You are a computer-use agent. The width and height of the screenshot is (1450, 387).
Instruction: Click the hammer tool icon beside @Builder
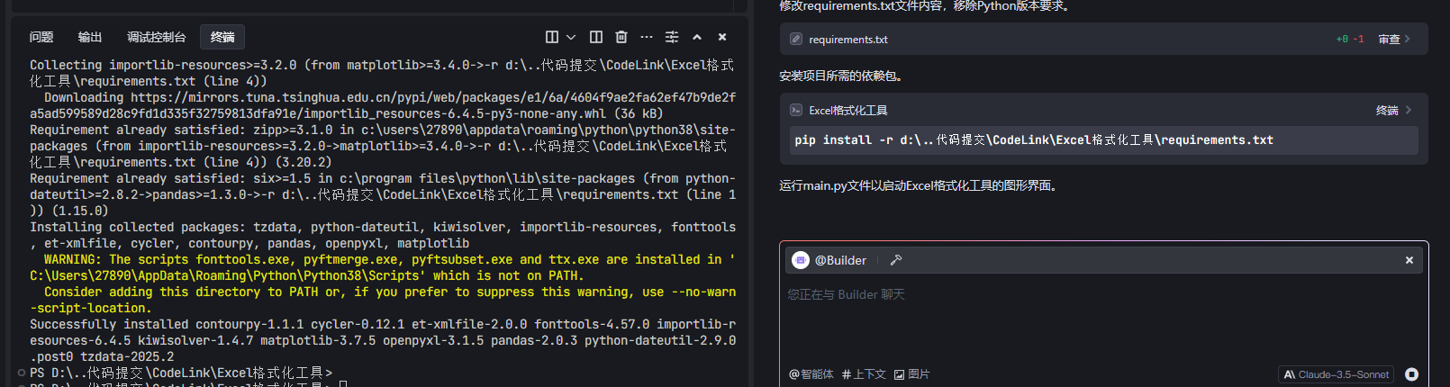click(895, 260)
